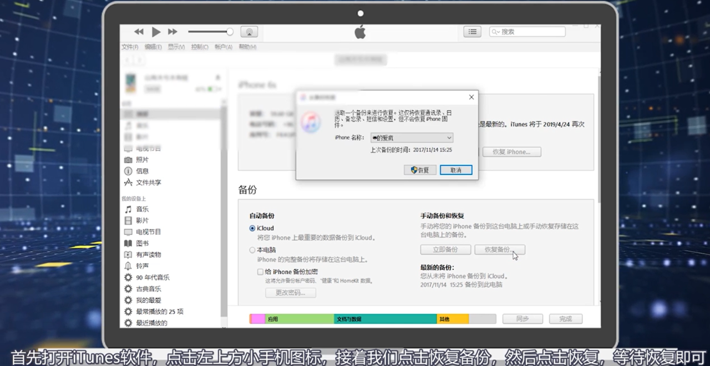Open the iPhone 名称 backup dropdown
This screenshot has height=366, width=710.
(x=411, y=138)
